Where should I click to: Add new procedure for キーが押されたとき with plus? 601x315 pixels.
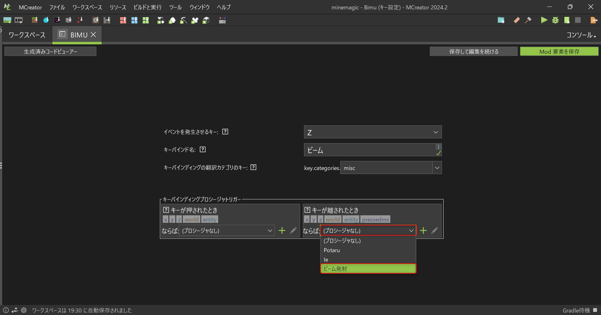click(282, 231)
